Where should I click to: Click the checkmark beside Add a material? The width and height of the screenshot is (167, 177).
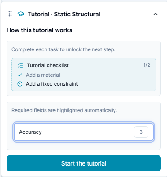click(x=20, y=75)
